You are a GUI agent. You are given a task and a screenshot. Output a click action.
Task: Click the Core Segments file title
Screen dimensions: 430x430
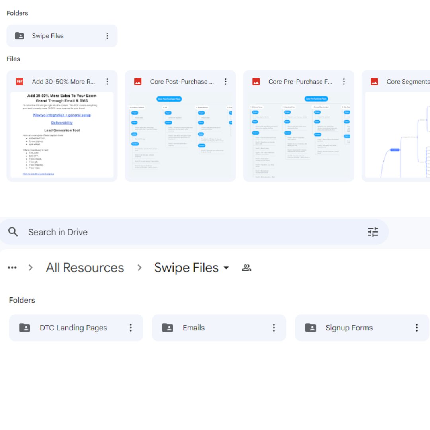click(x=408, y=82)
